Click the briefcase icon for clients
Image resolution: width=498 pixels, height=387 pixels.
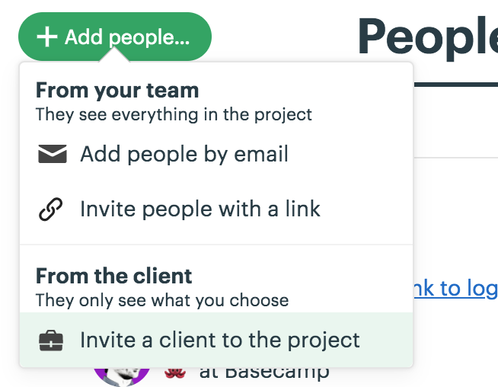[x=51, y=341]
